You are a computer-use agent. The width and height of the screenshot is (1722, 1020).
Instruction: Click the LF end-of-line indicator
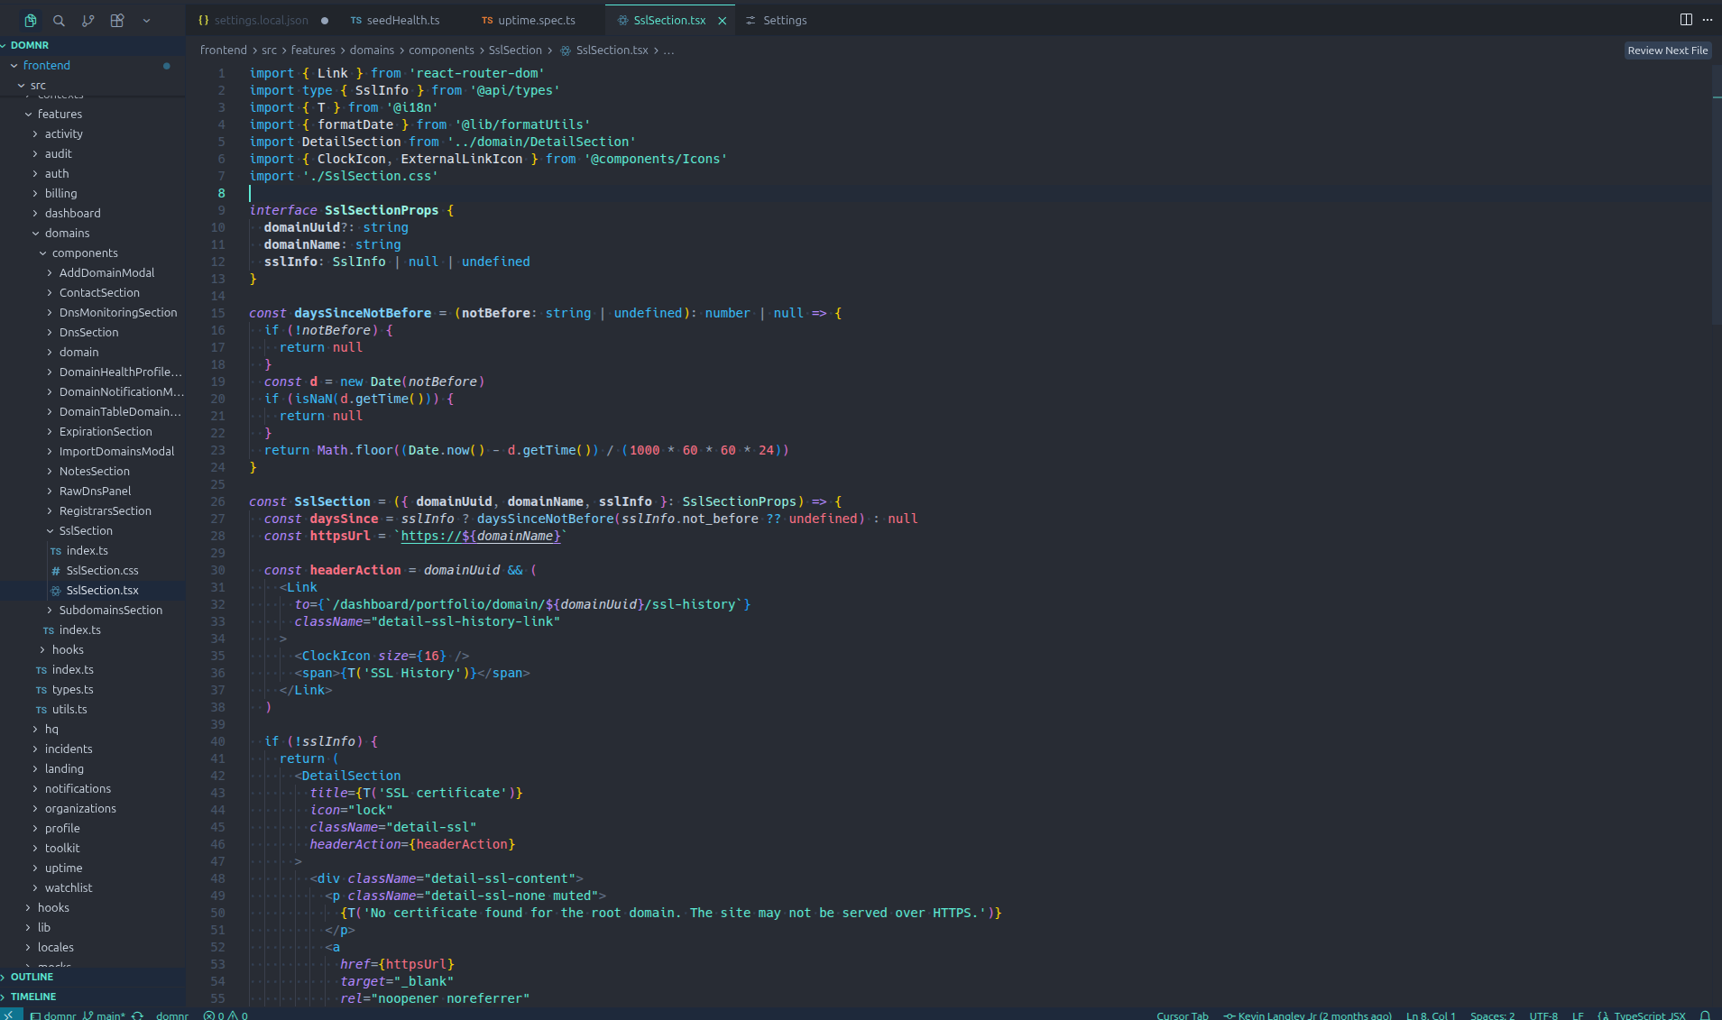click(1578, 1015)
